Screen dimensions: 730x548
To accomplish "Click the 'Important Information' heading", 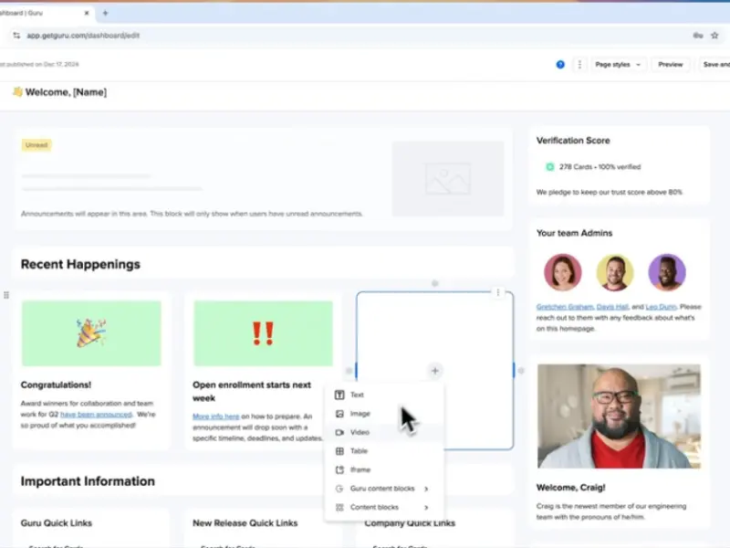I will [x=88, y=481].
